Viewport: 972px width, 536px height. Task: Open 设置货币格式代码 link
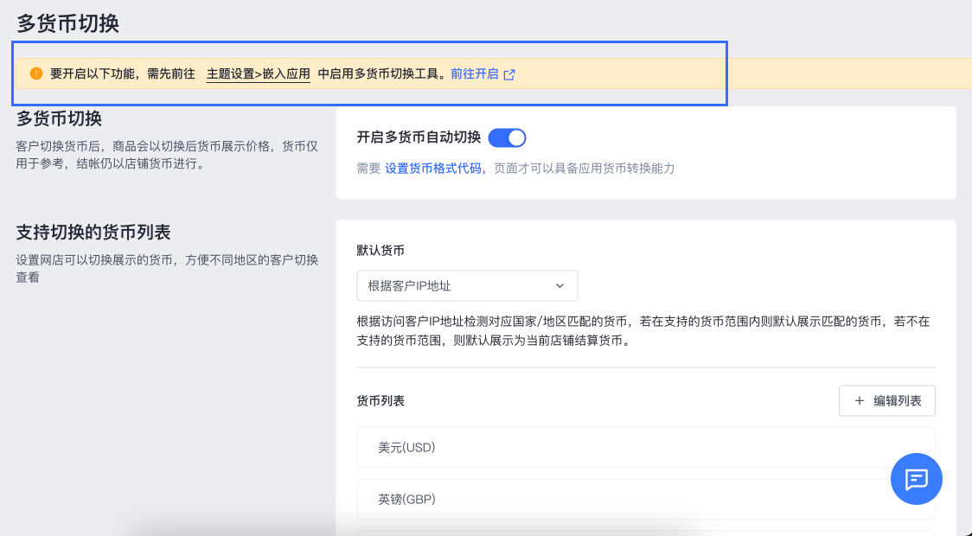coord(435,169)
